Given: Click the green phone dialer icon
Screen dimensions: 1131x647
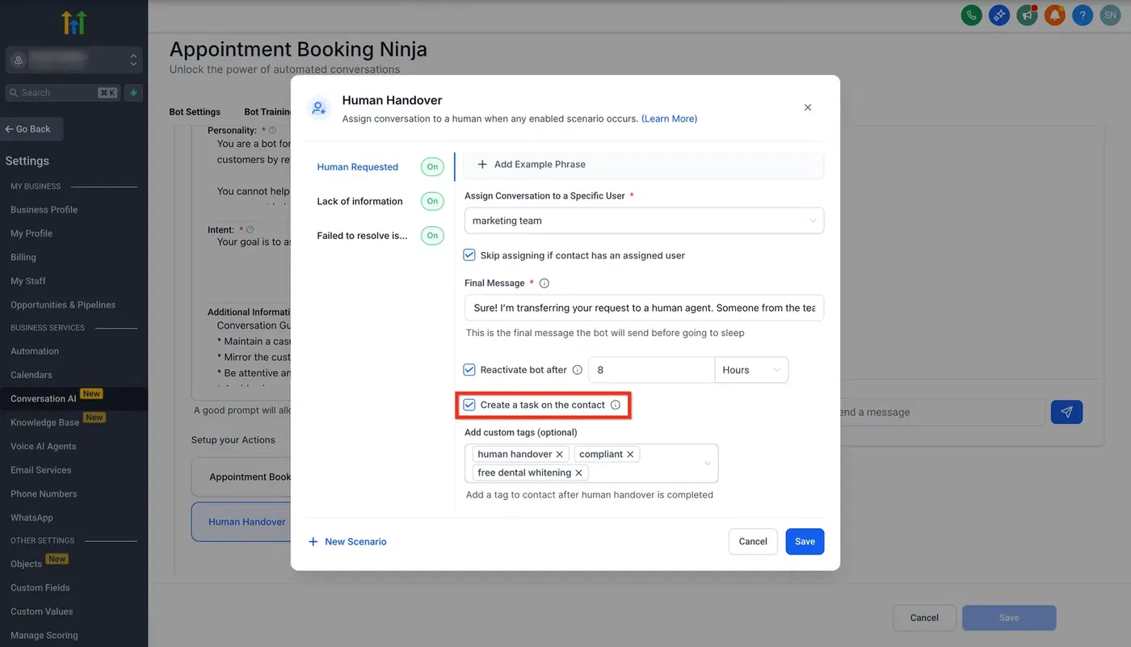Looking at the screenshot, I should (x=972, y=15).
